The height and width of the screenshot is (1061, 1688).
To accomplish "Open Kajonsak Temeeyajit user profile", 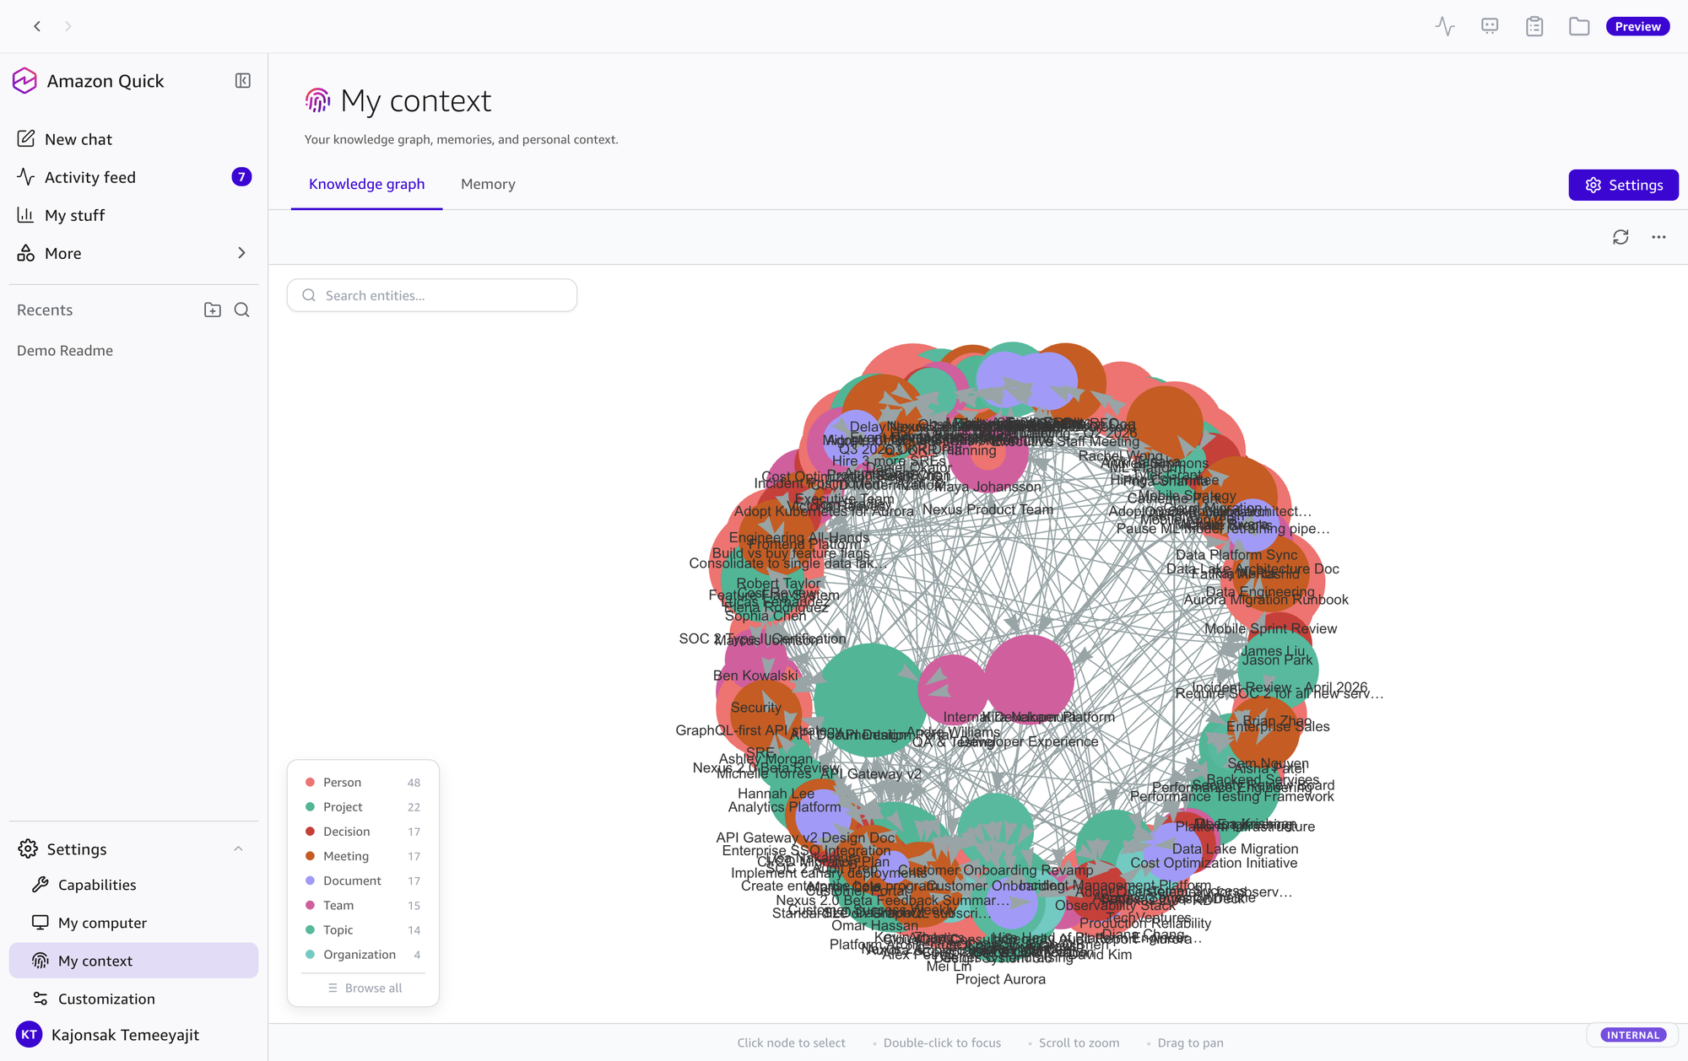I will (x=108, y=1035).
